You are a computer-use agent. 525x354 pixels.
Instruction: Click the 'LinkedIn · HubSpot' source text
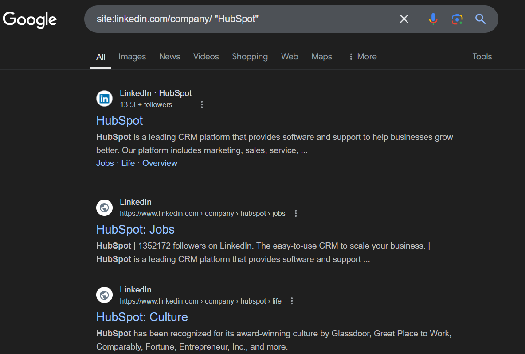pyautogui.click(x=156, y=93)
